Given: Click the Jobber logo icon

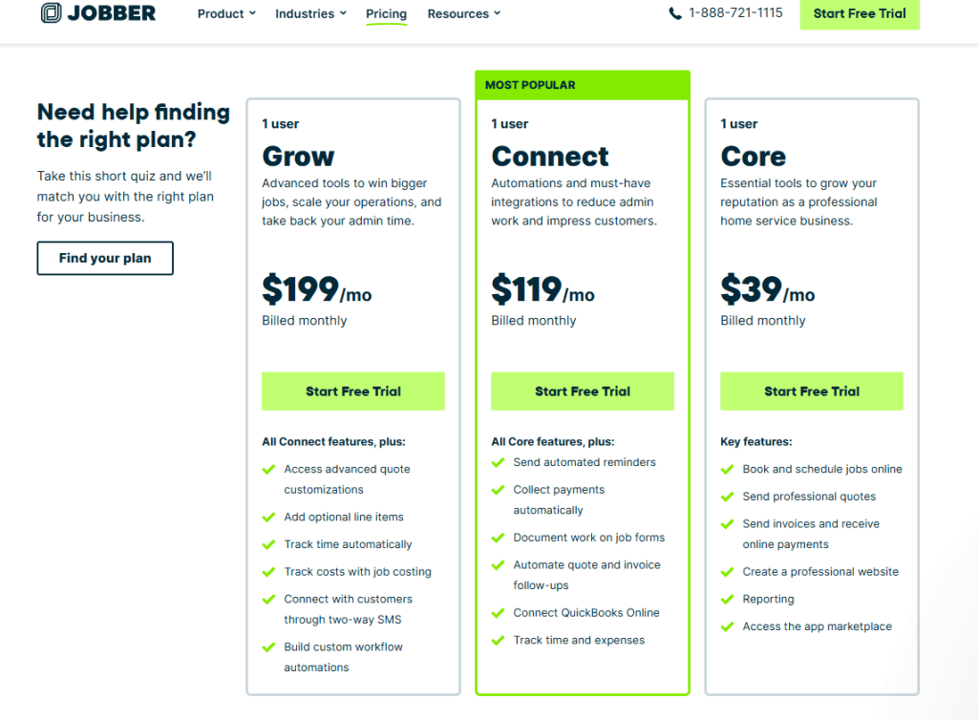Looking at the screenshot, I should (x=52, y=13).
